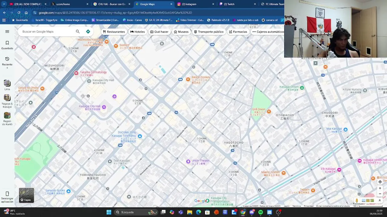Click the browser address bar URL
387x217 pixels.
point(115,13)
